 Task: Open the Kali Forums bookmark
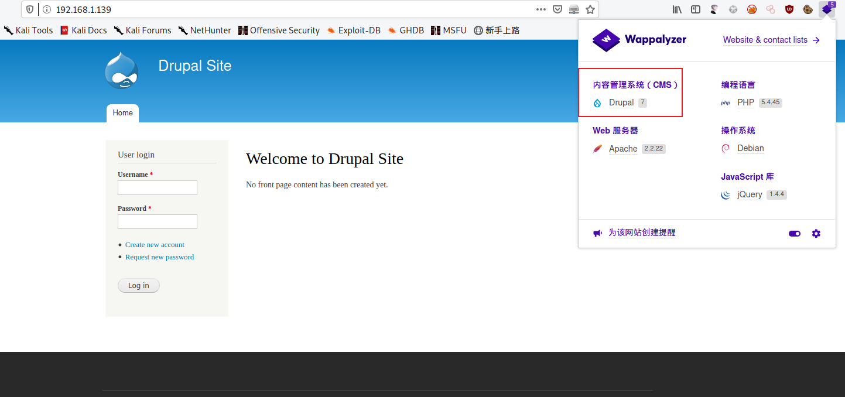[x=142, y=30]
